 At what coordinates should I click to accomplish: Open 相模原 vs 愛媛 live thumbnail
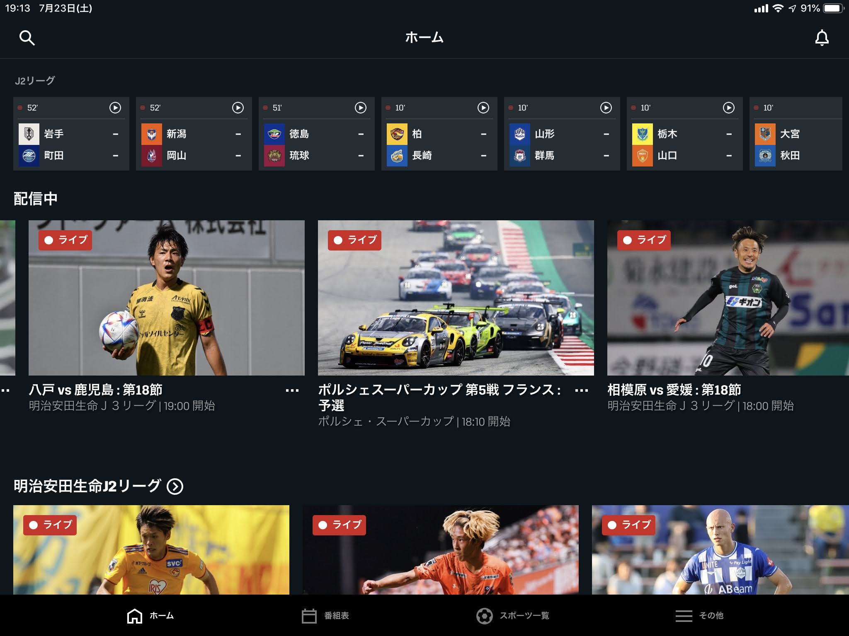(728, 298)
